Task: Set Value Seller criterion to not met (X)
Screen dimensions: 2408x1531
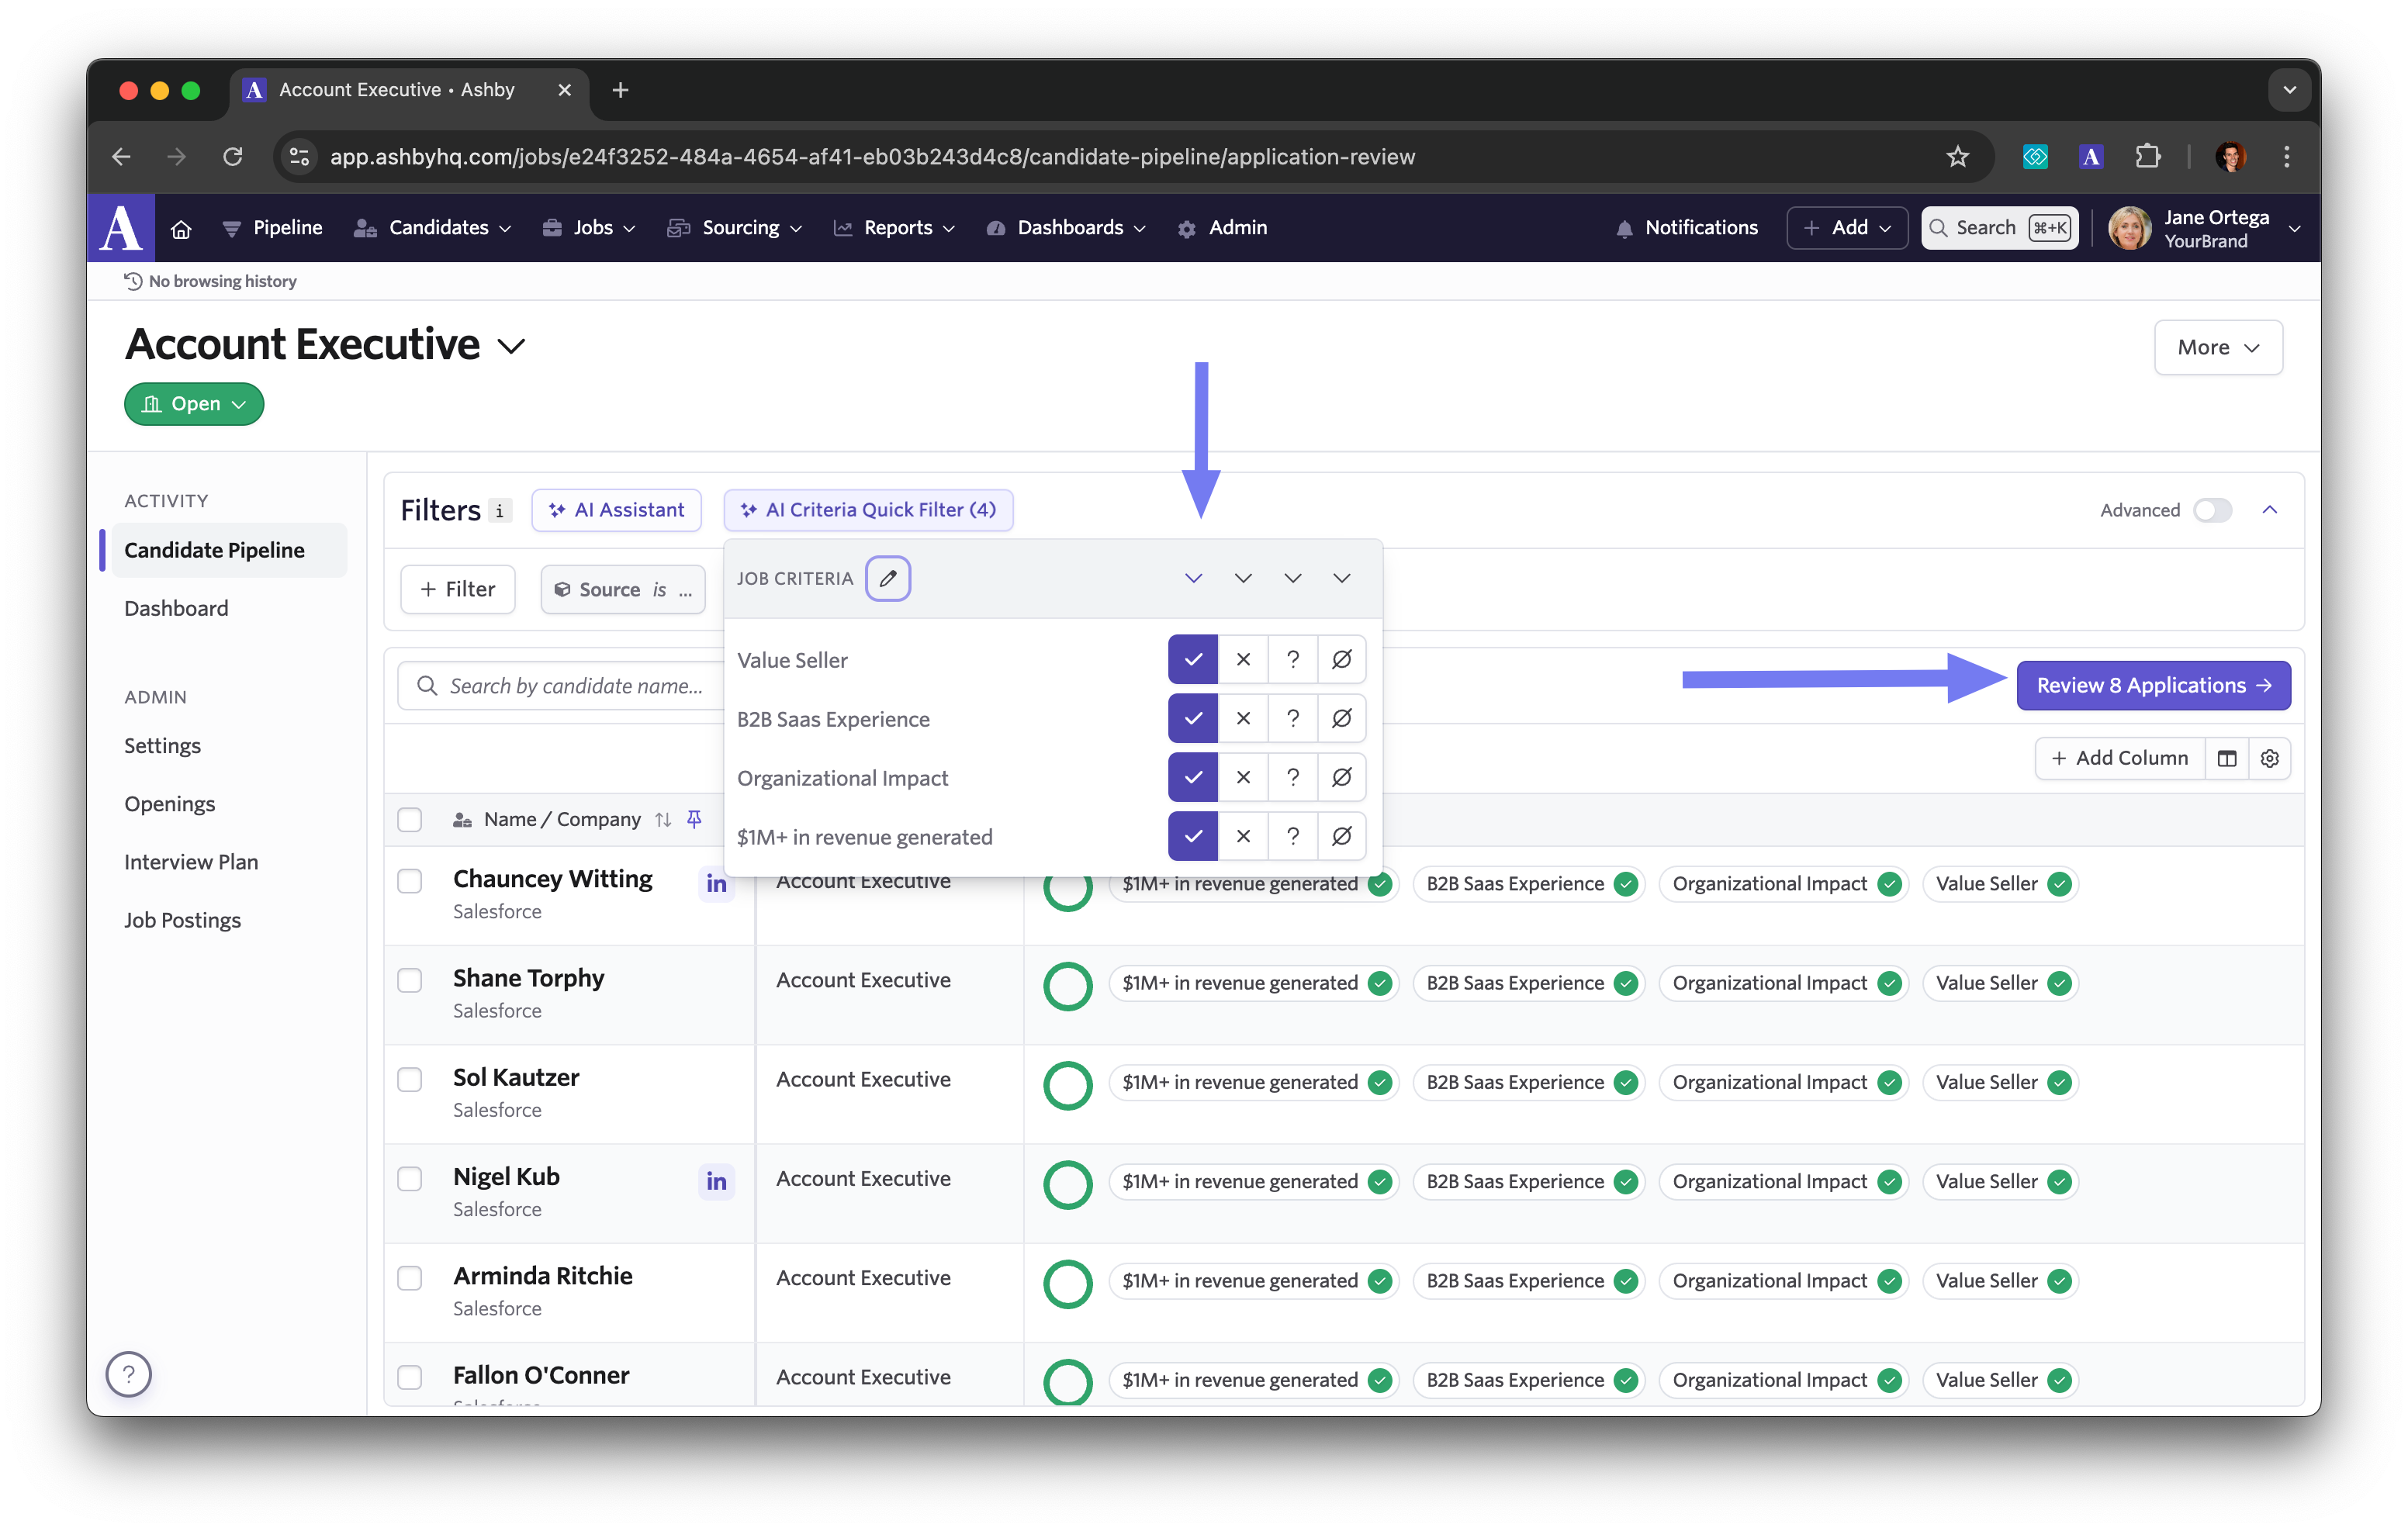Action: coord(1243,659)
